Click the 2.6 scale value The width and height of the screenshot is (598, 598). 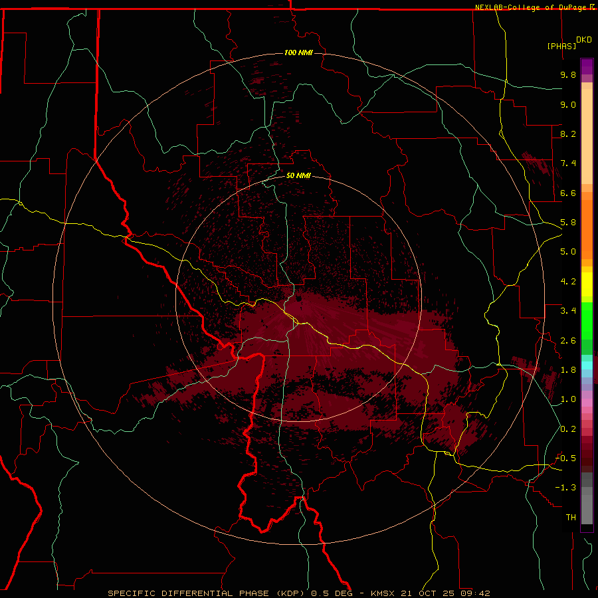[x=568, y=341]
